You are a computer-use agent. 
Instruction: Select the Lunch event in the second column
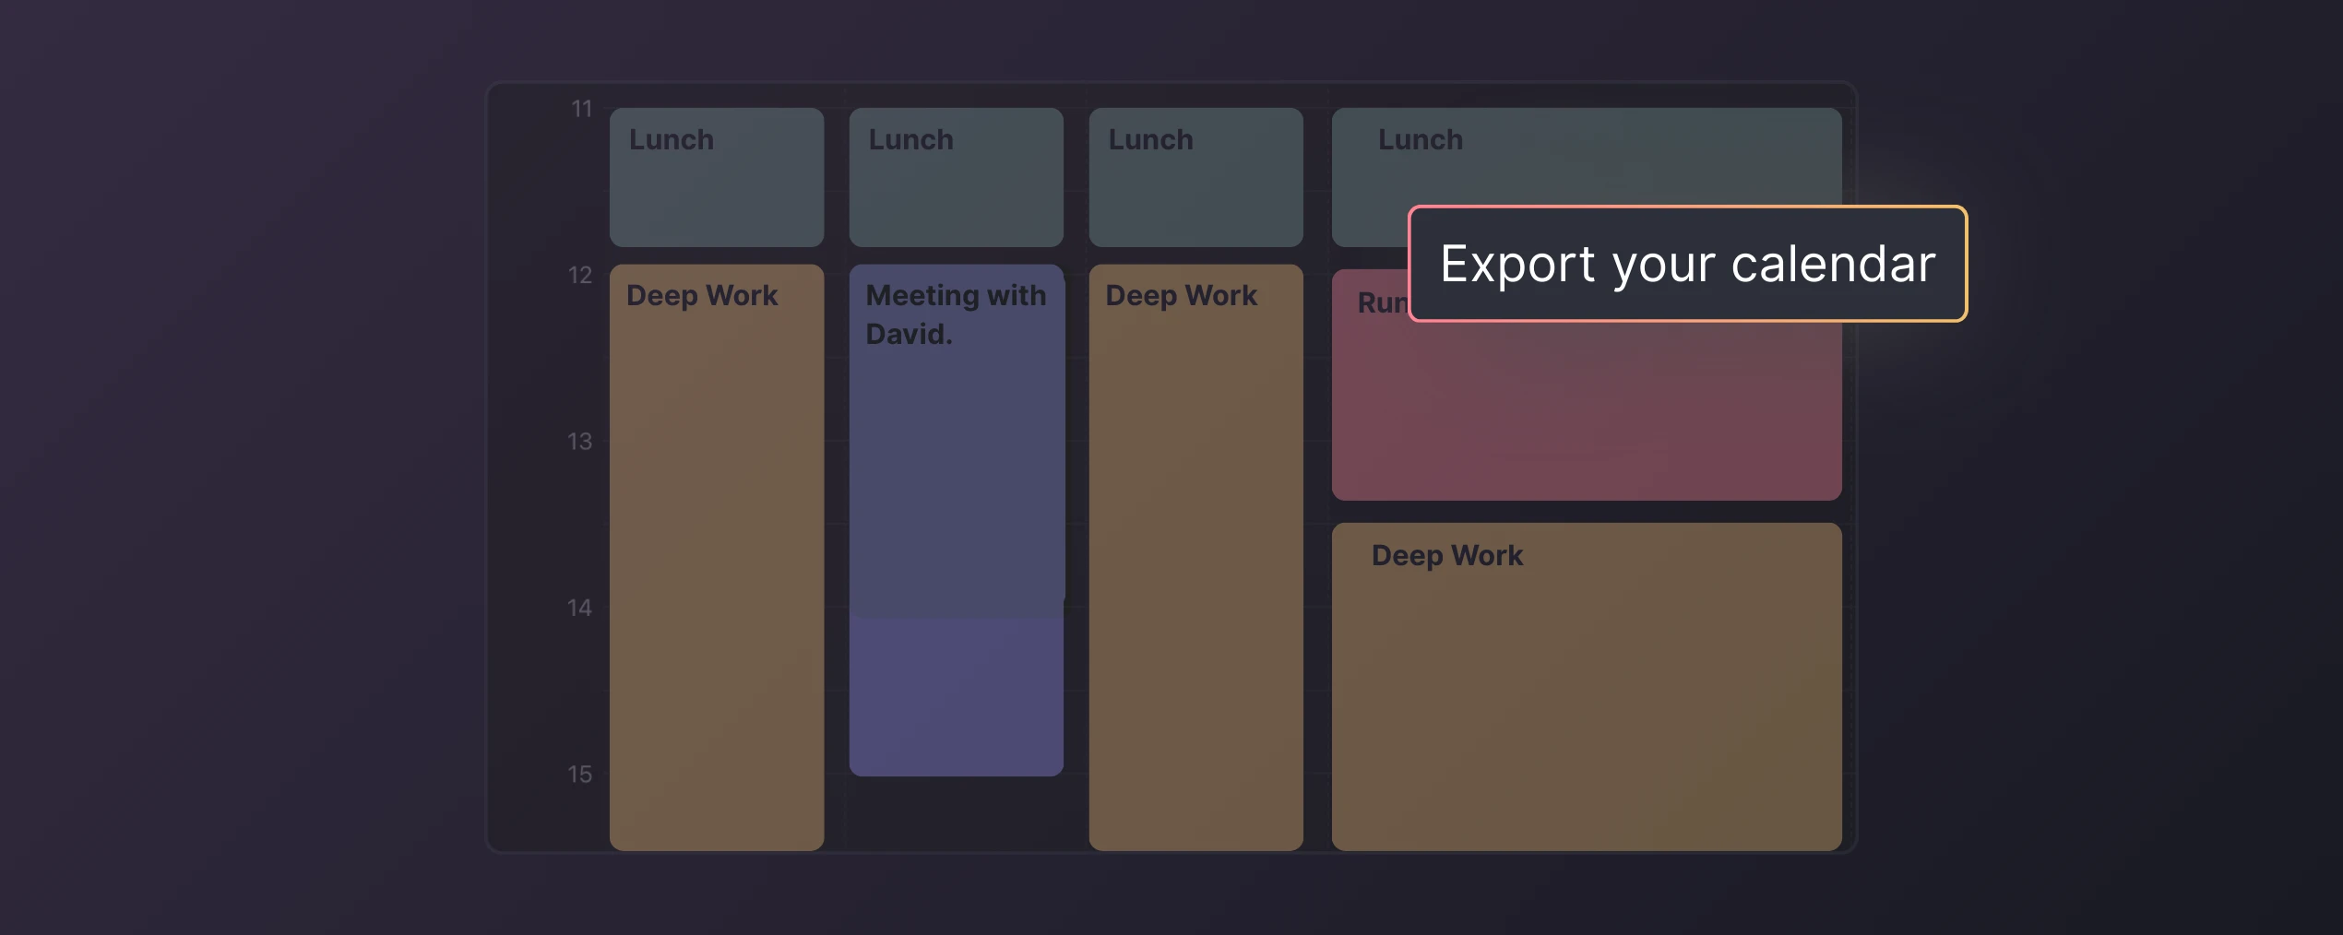[956, 175]
